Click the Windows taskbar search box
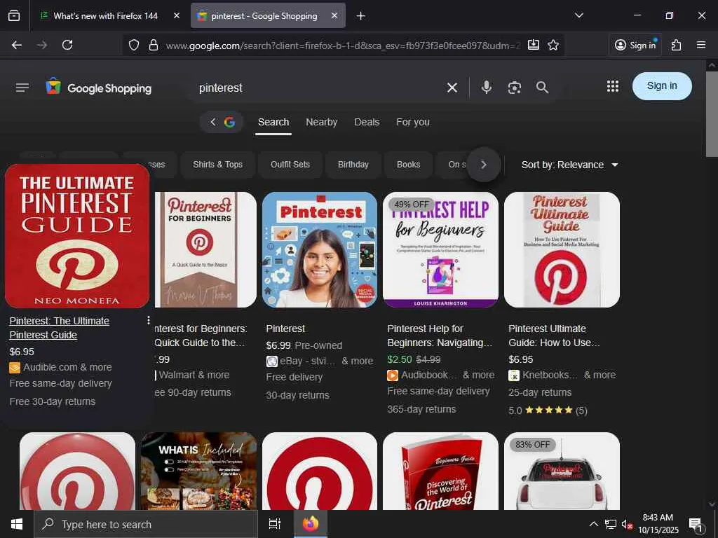718x538 pixels. [146, 524]
